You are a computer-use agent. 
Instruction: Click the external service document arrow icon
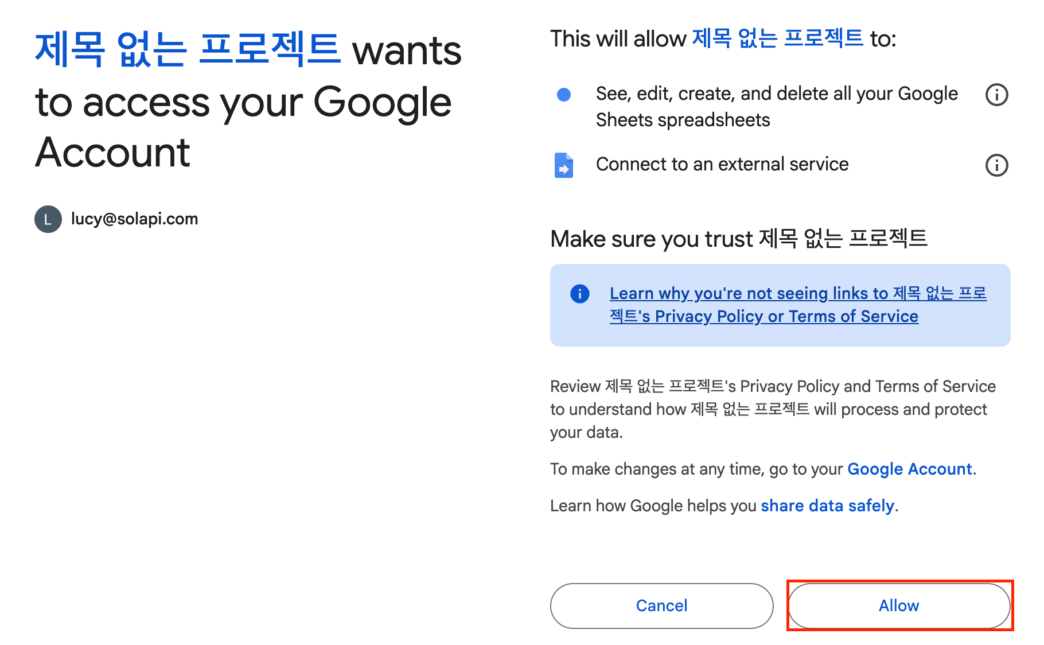pyautogui.click(x=564, y=165)
